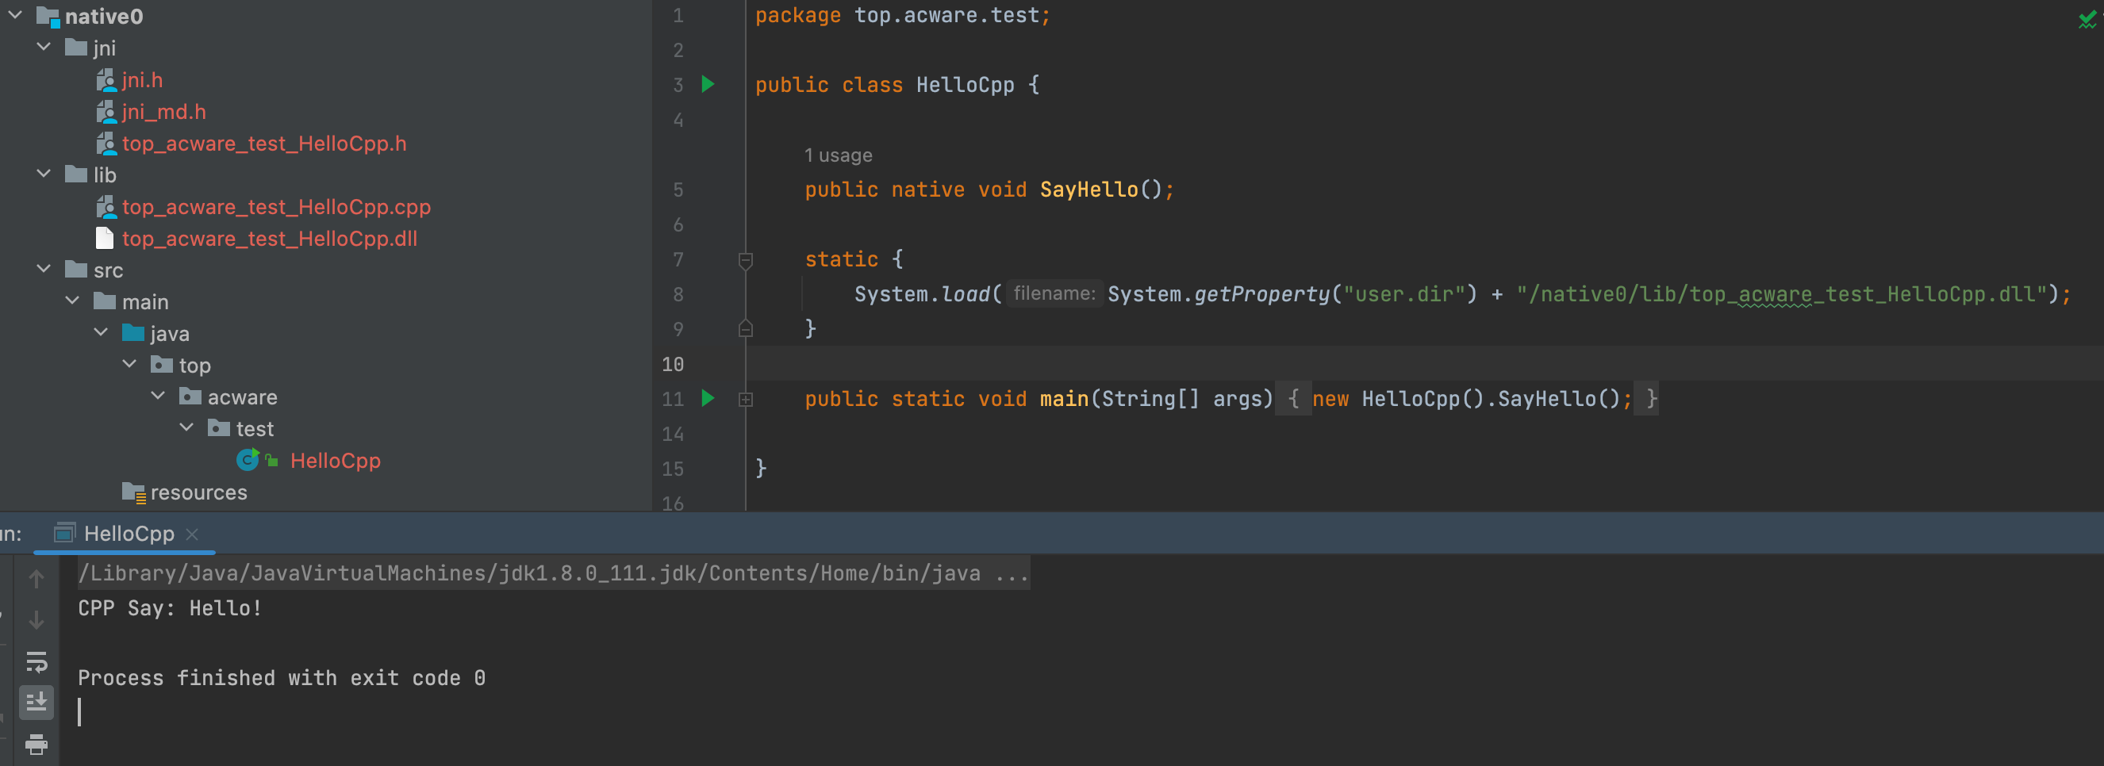Open jni.h header file

tap(142, 80)
